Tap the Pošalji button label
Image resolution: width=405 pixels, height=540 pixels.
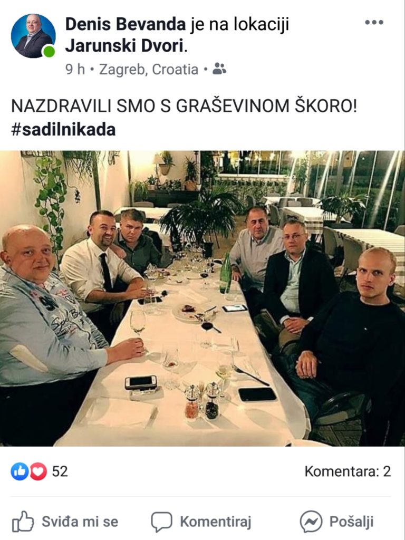(x=352, y=522)
